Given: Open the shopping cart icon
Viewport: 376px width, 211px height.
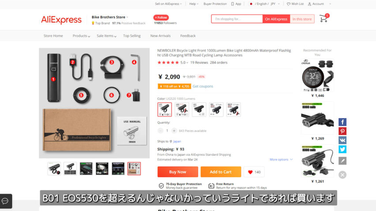Looking at the screenshot, I should click(x=324, y=18).
